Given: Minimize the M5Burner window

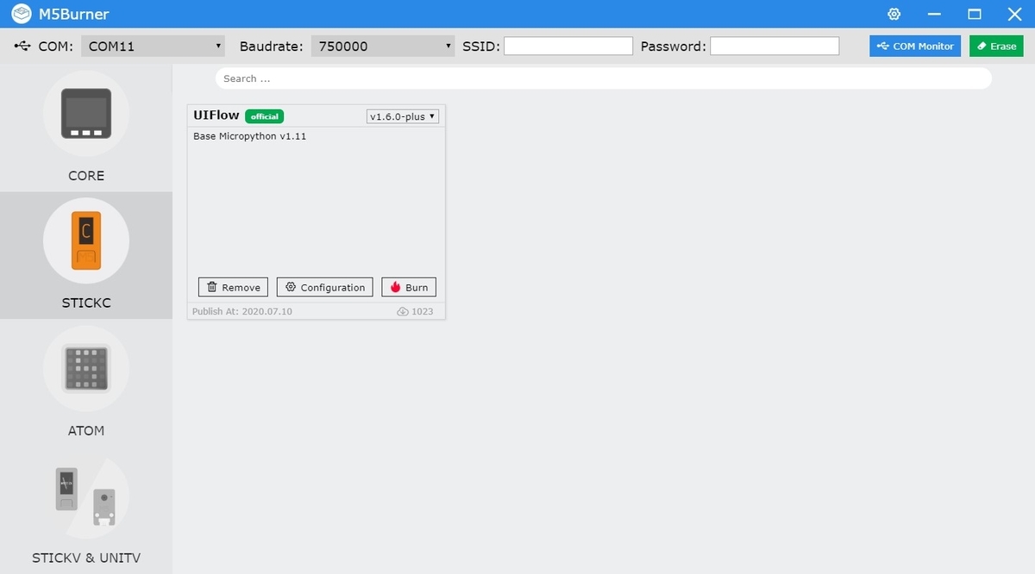Looking at the screenshot, I should click(x=935, y=14).
